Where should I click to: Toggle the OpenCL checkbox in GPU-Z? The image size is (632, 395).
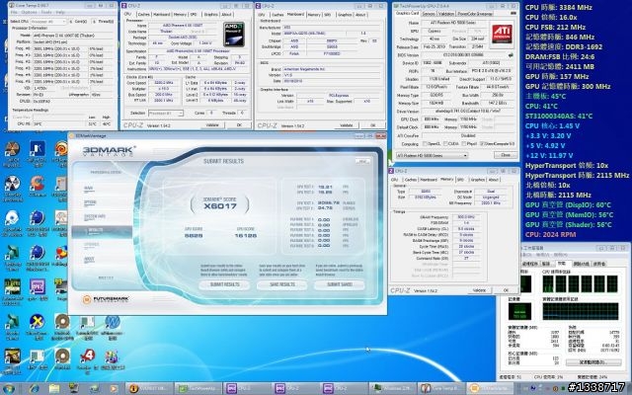(x=425, y=144)
